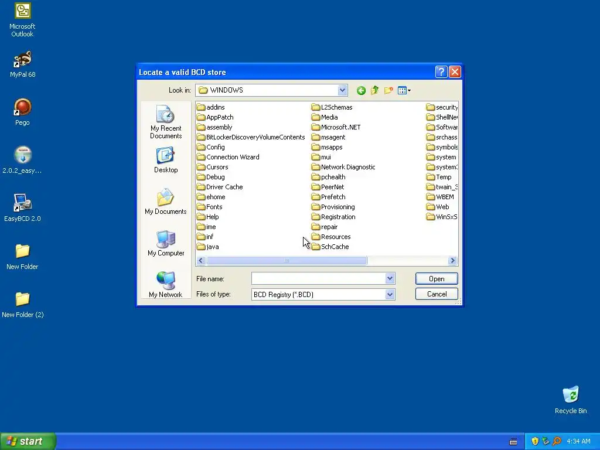
Task: Select the New Folder desktop icon
Action: 22,257
